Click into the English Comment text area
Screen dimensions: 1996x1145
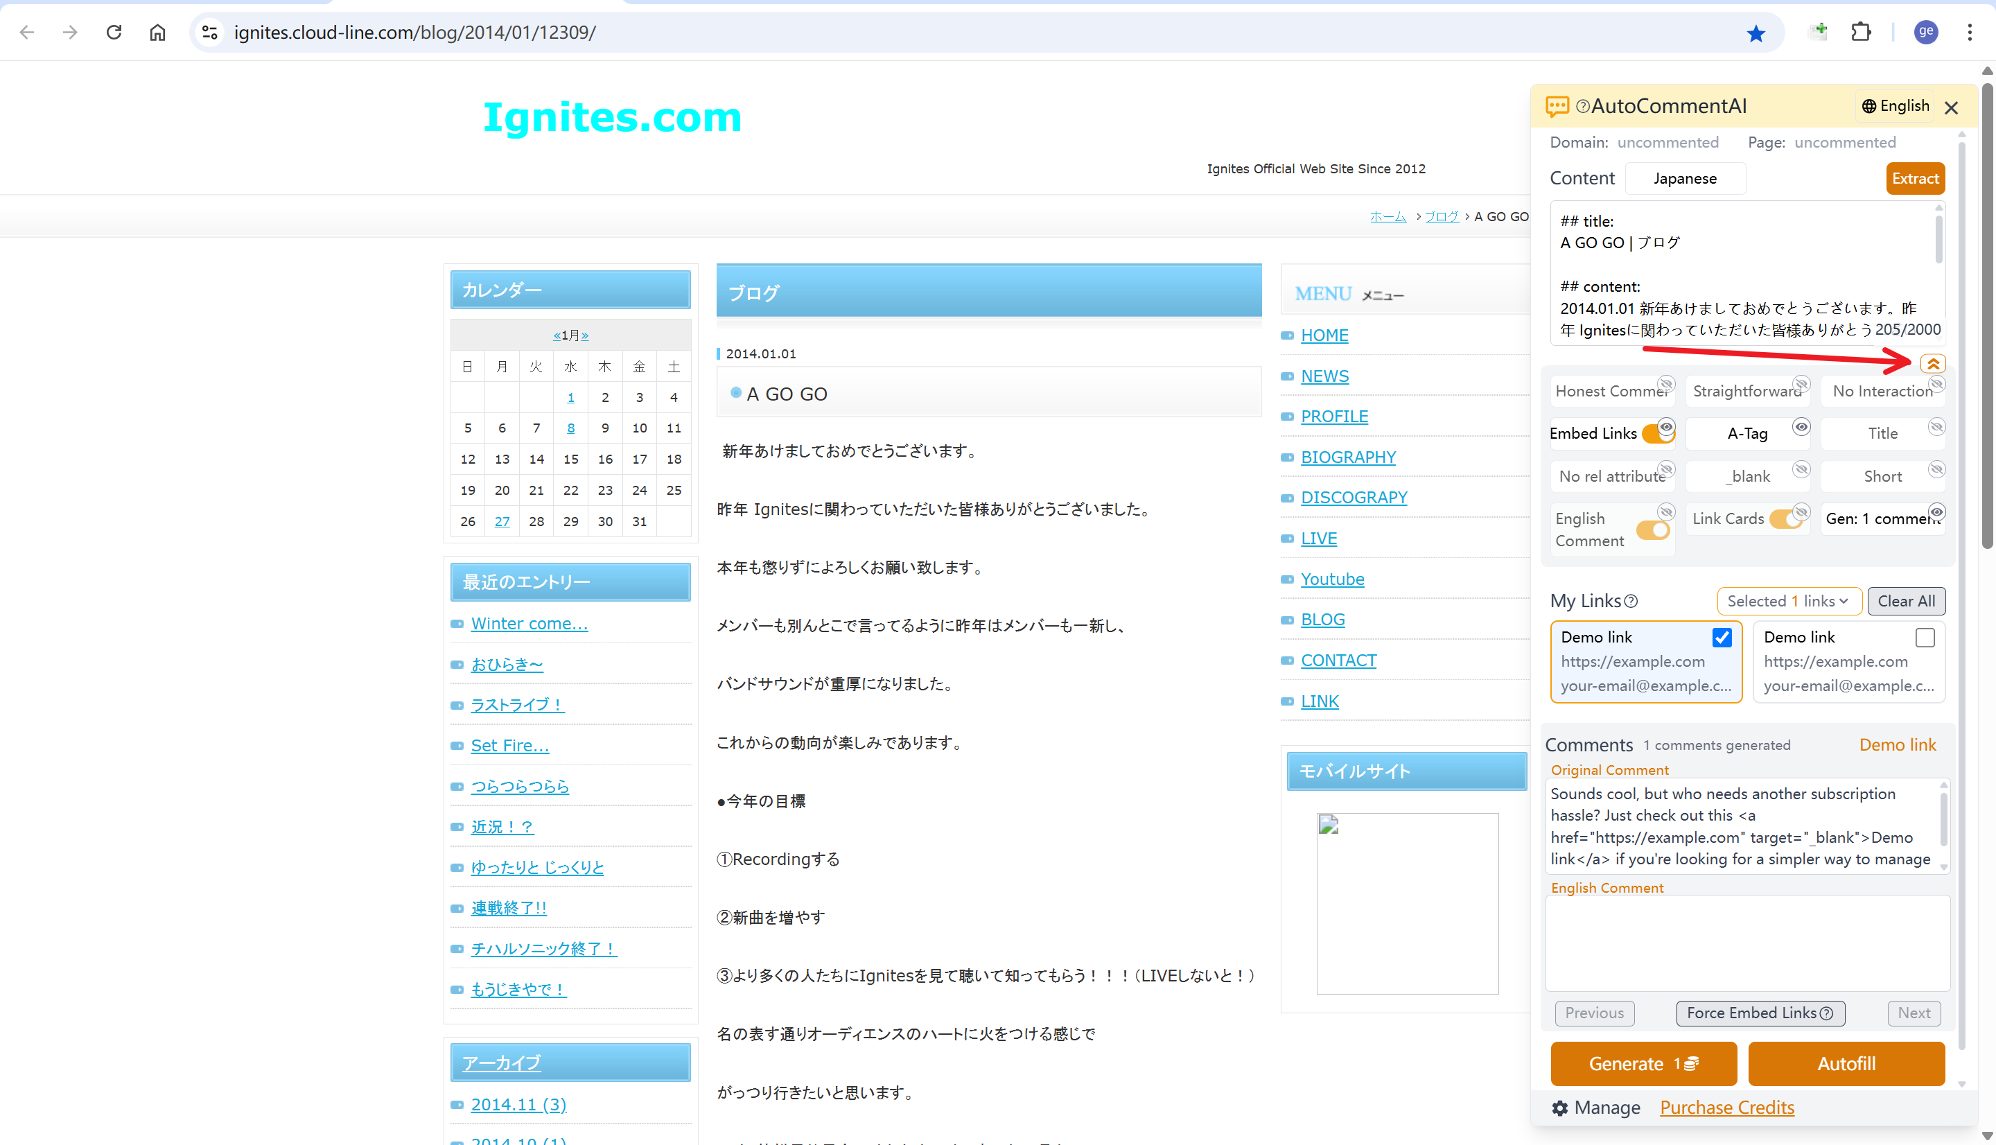[1746, 944]
